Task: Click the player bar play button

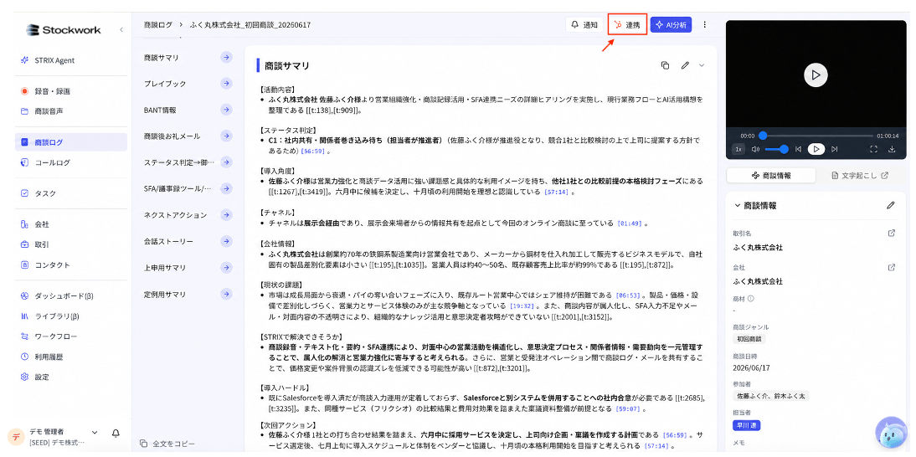Action: point(816,150)
